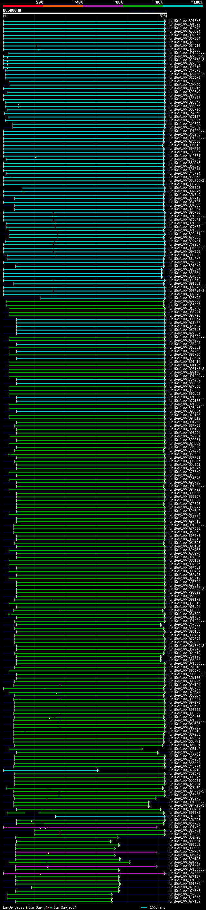206x910 pixels.
Task: Click the UniRef100_B9S1E4 hit name
Action: [x=184, y=546]
